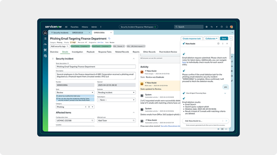Expand View AI Agent Processing Steps
This screenshot has width=277, height=155.
pos(225,93)
